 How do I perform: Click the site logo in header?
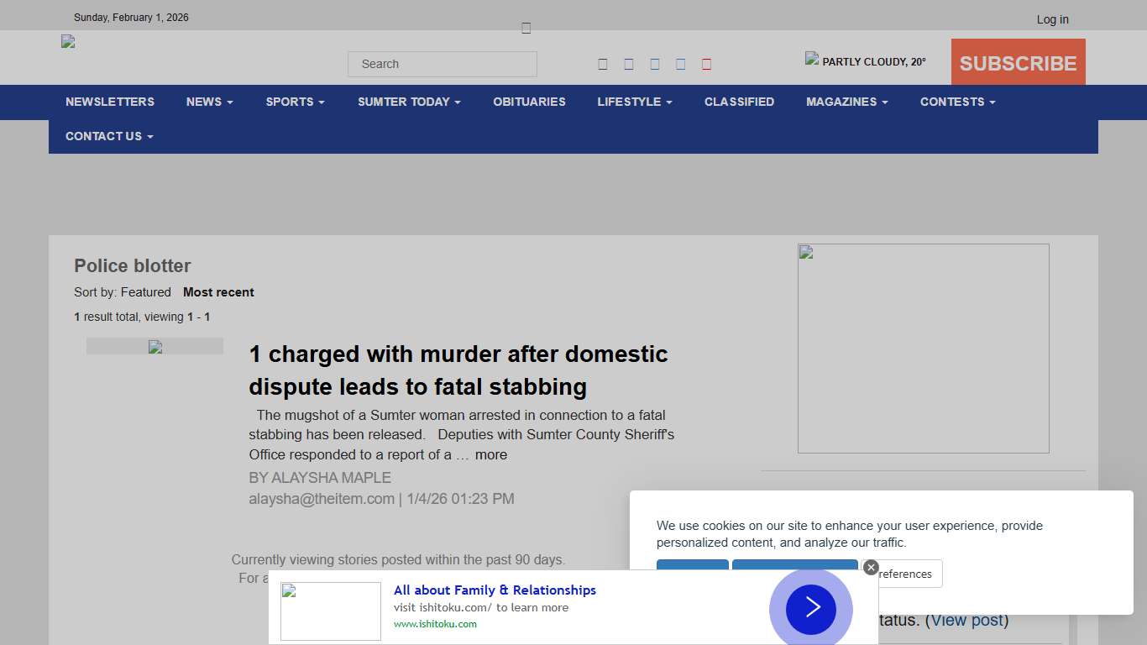pos(68,42)
